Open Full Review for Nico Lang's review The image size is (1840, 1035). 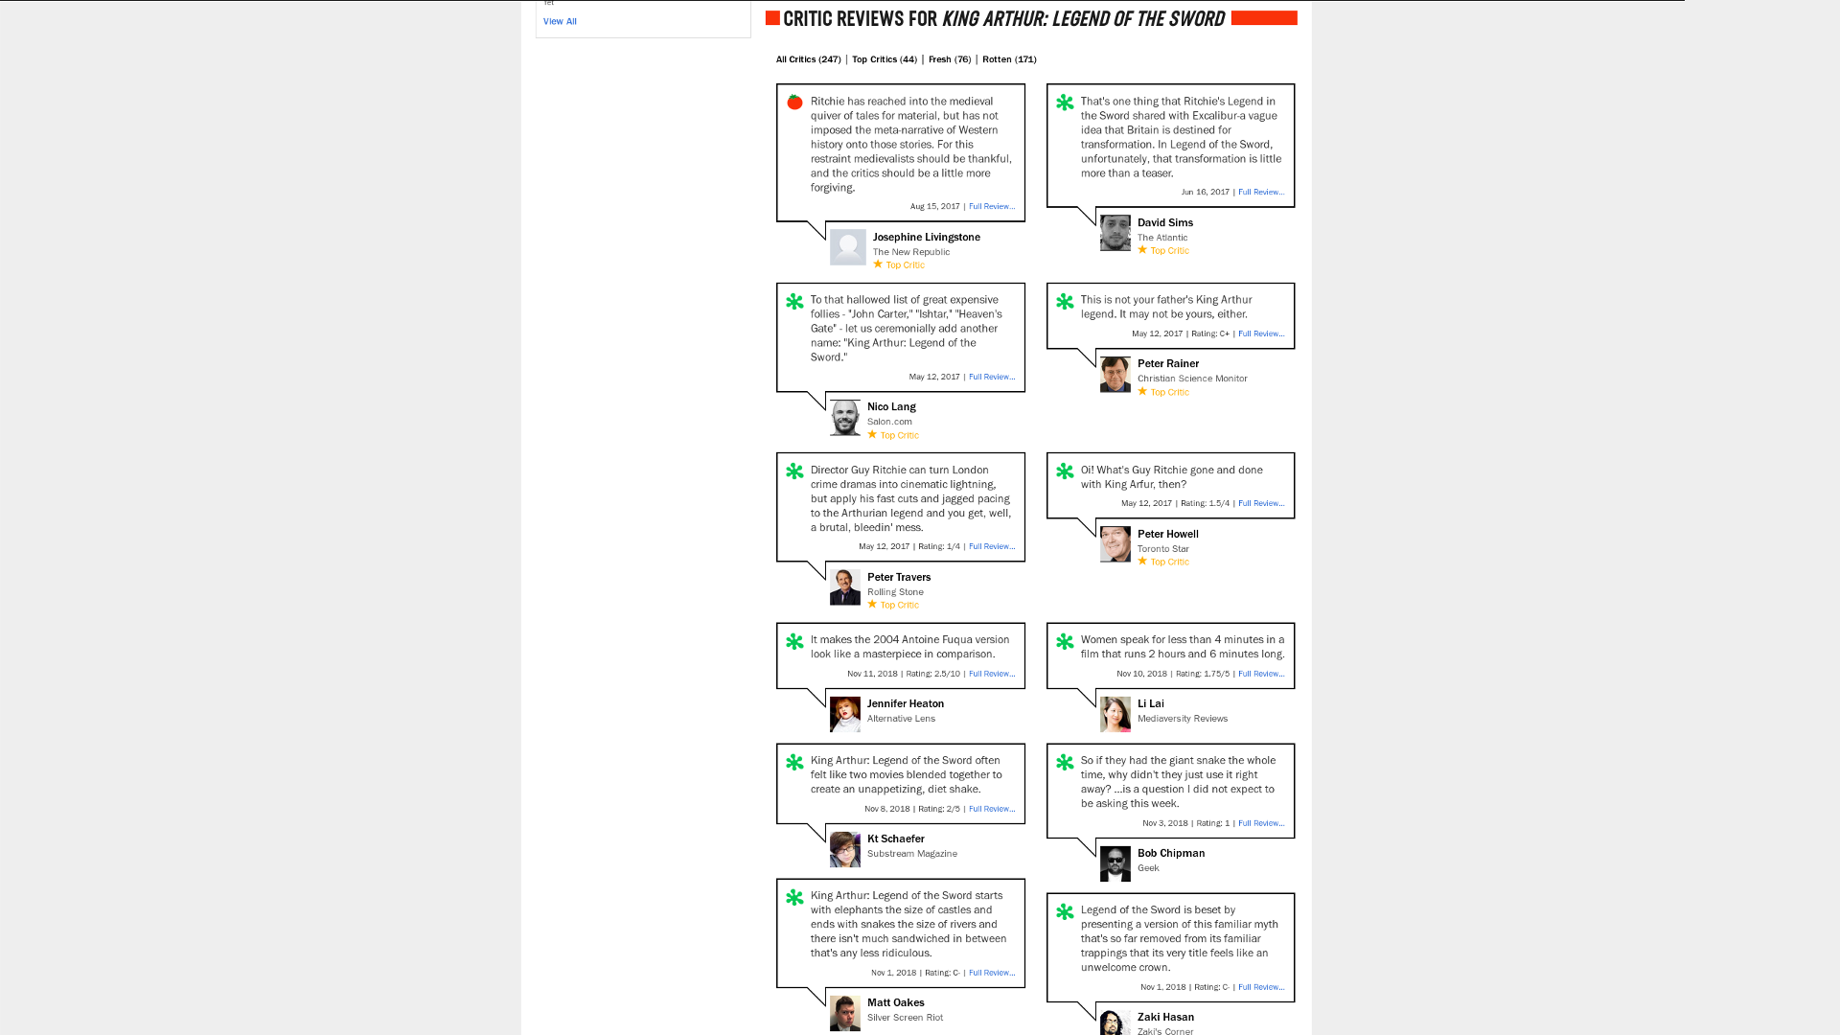click(992, 377)
